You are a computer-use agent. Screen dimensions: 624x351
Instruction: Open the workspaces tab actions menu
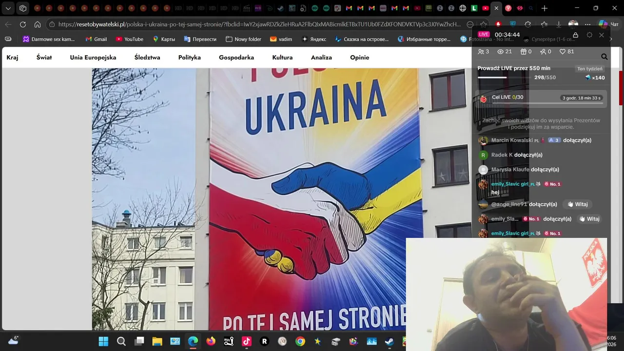click(23, 8)
